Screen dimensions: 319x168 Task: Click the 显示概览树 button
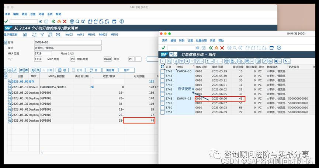coord(11,35)
